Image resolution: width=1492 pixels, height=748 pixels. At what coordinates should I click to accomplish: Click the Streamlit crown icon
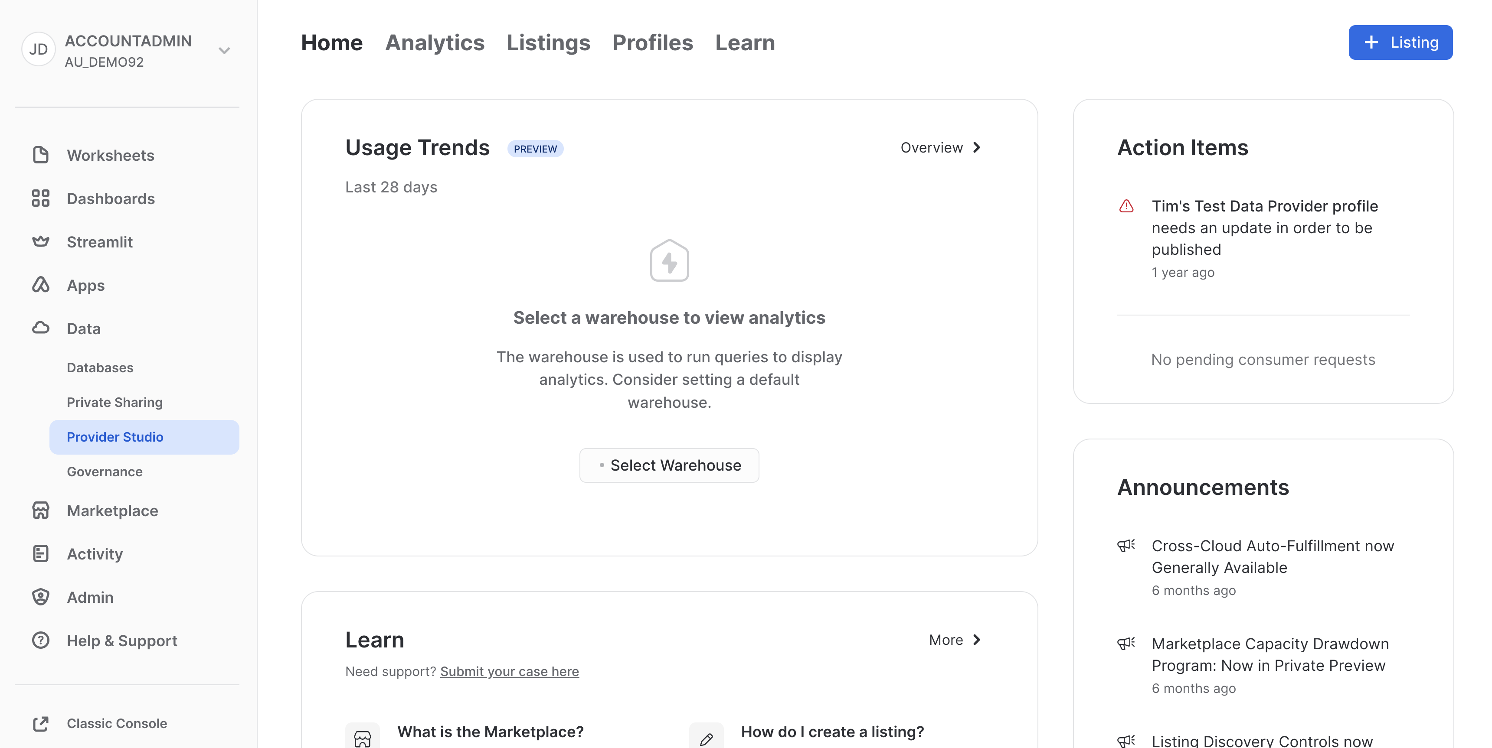40,241
